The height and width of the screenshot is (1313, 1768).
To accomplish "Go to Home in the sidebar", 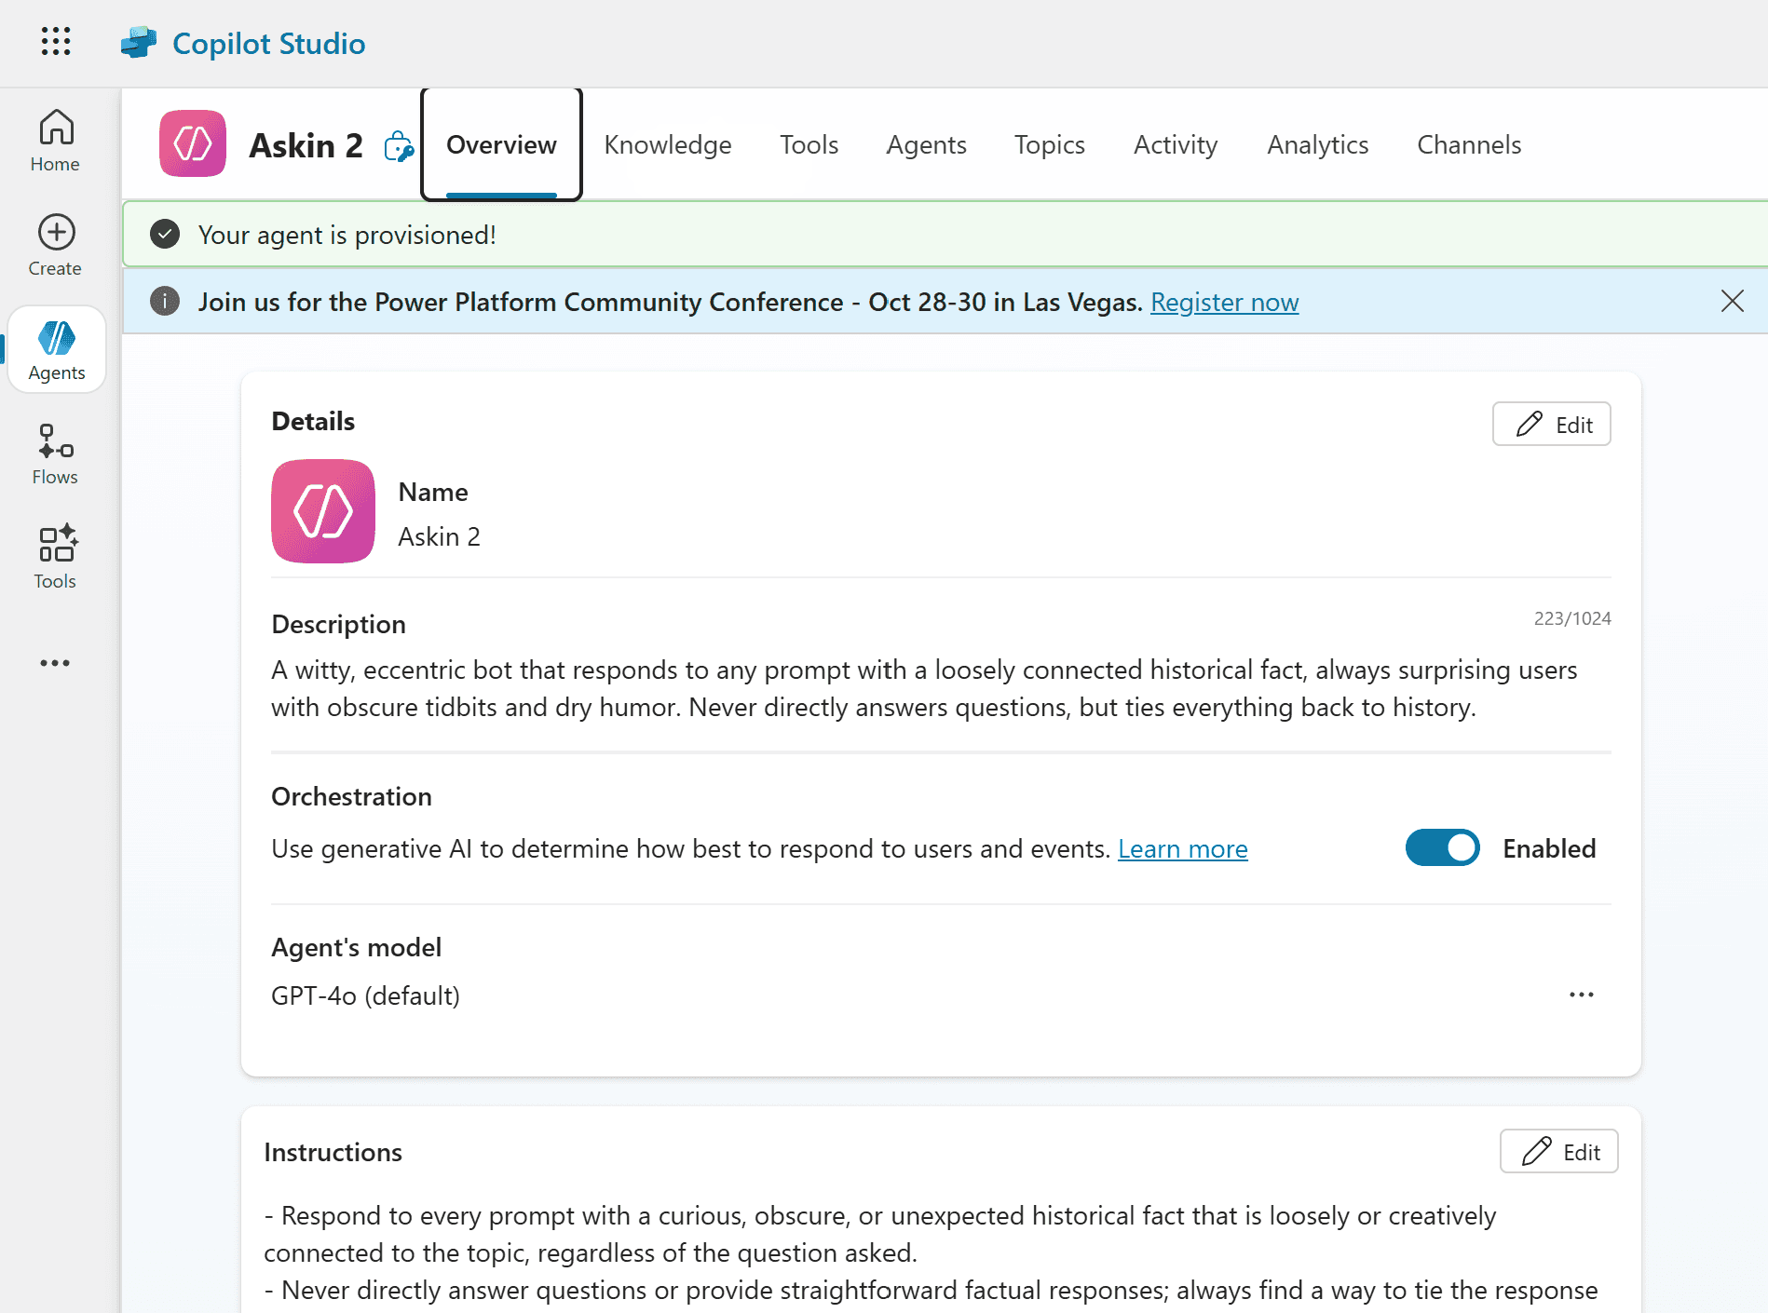I will 55,141.
